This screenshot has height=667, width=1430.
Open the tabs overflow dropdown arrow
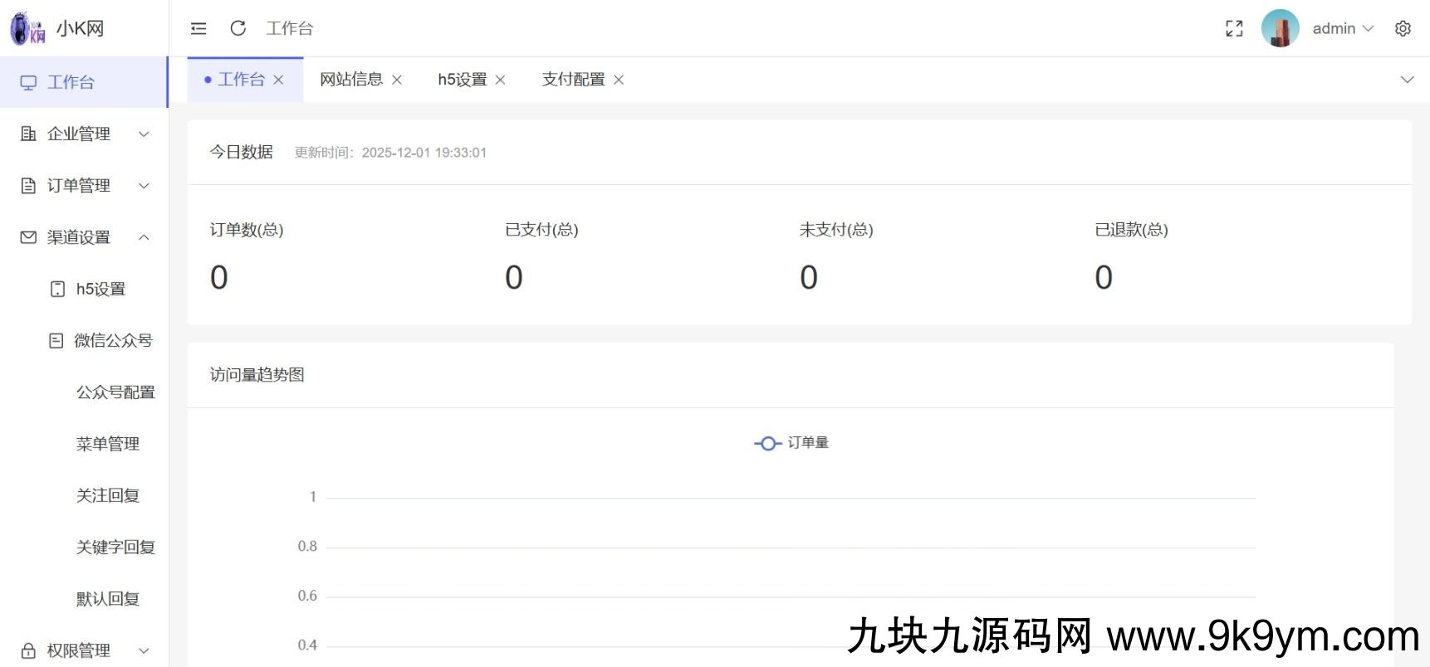coord(1408,80)
